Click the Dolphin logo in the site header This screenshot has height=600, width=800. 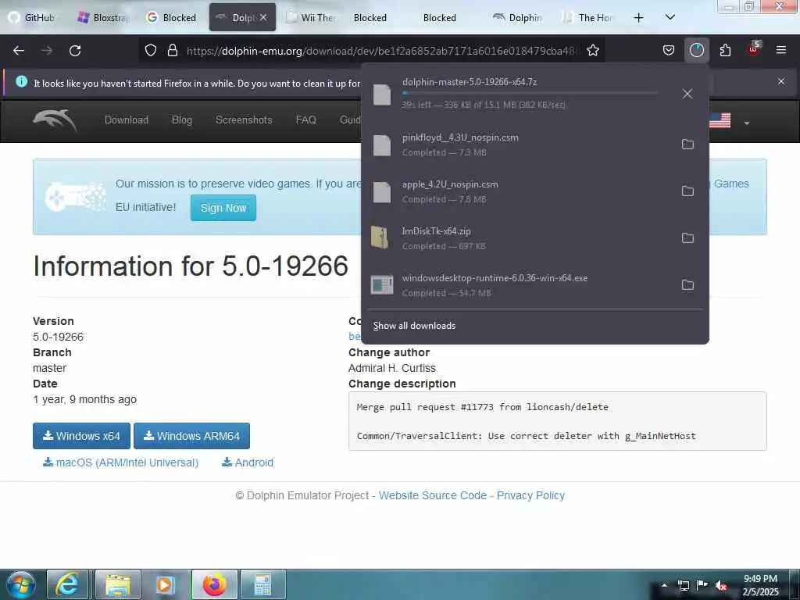(x=55, y=120)
